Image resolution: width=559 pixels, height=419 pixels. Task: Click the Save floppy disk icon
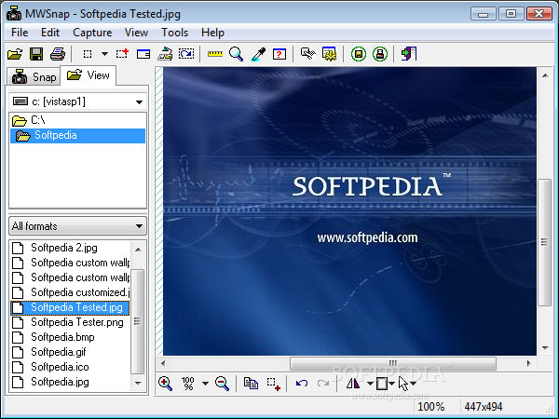36,54
